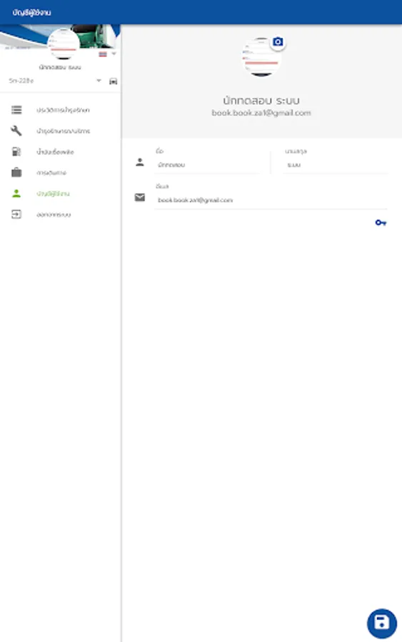Image resolution: width=402 pixels, height=642 pixels.
Task: Open maintenance history with list icon
Action: 61,110
